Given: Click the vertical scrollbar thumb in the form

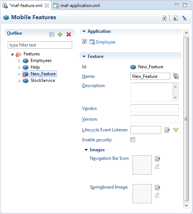Looking at the screenshot, I should [x=186, y=119].
